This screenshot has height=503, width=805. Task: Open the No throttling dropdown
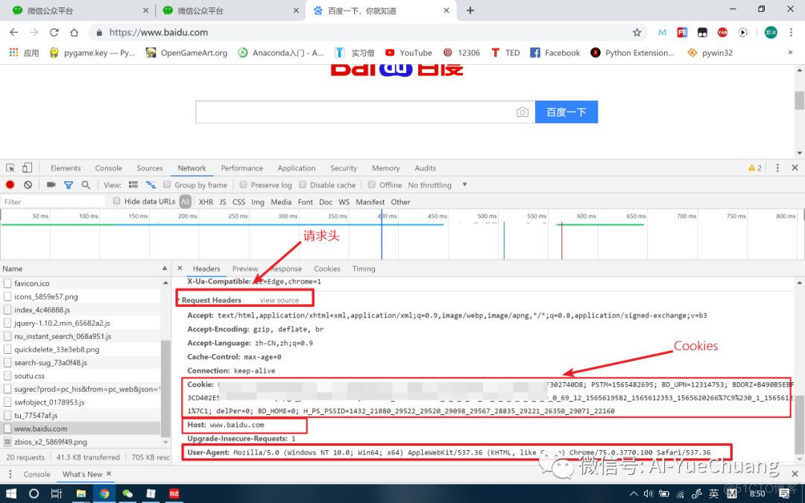coord(438,185)
